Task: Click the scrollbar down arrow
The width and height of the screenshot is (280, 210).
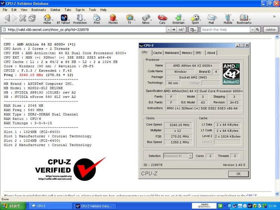Action: coord(277,194)
